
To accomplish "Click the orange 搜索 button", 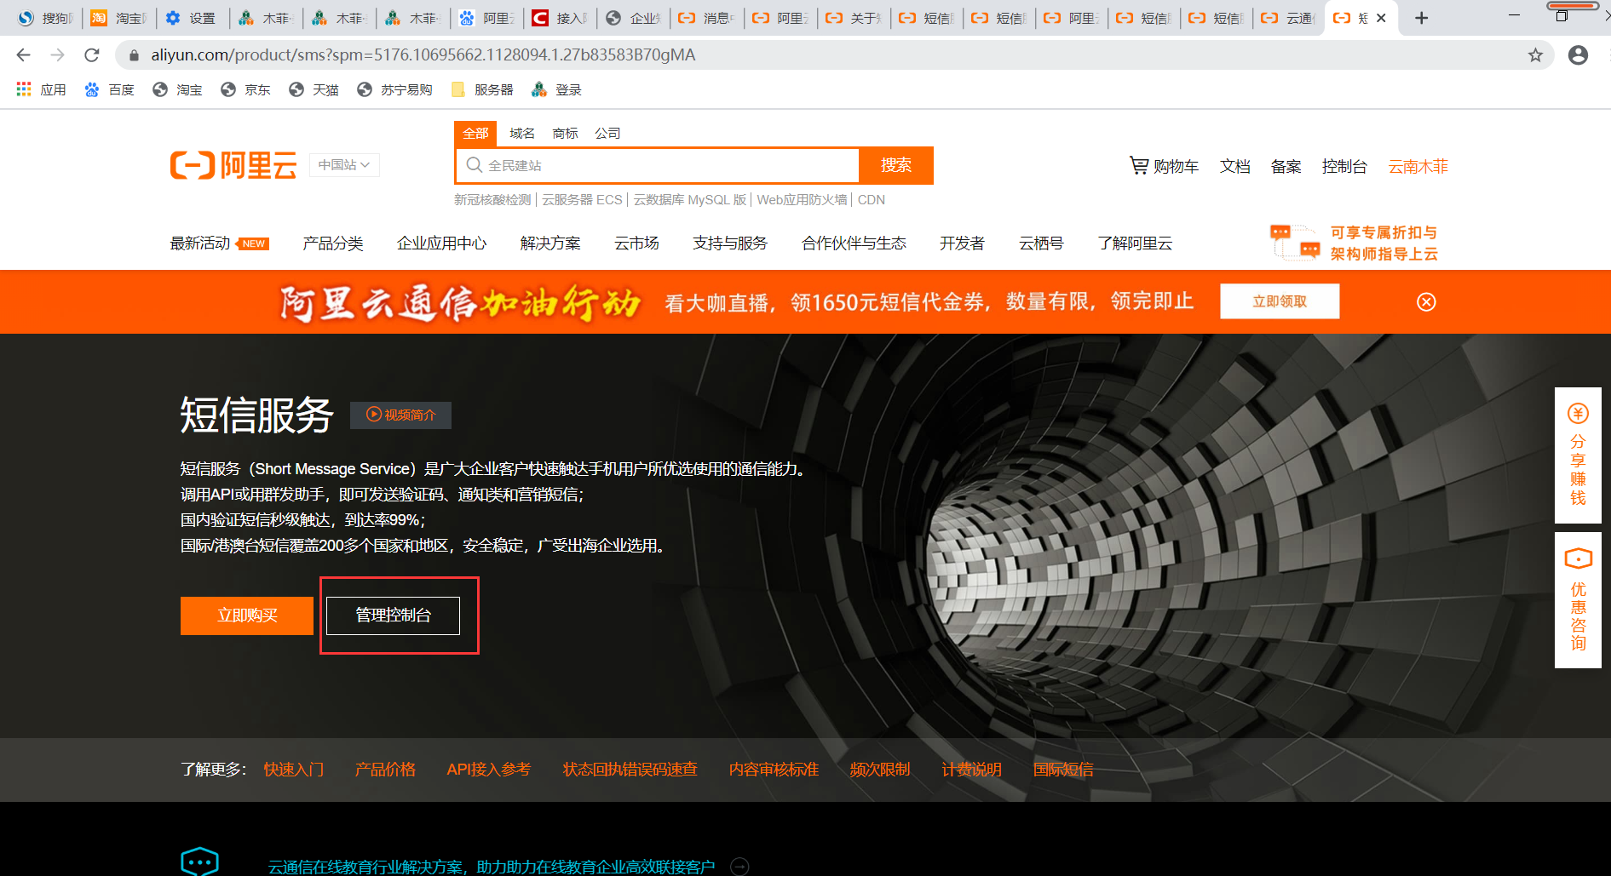I will (896, 165).
